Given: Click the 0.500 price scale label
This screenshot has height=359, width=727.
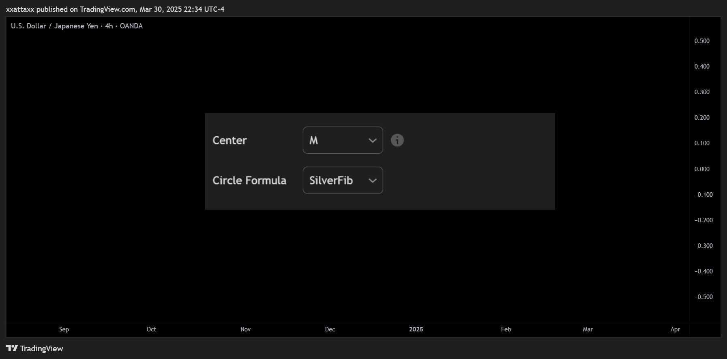Looking at the screenshot, I should (702, 41).
